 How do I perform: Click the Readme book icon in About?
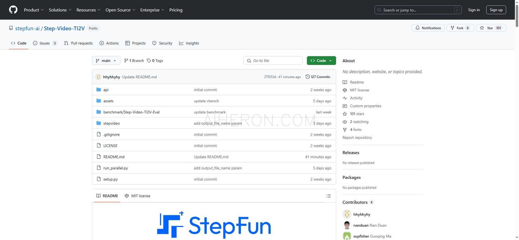(345, 82)
